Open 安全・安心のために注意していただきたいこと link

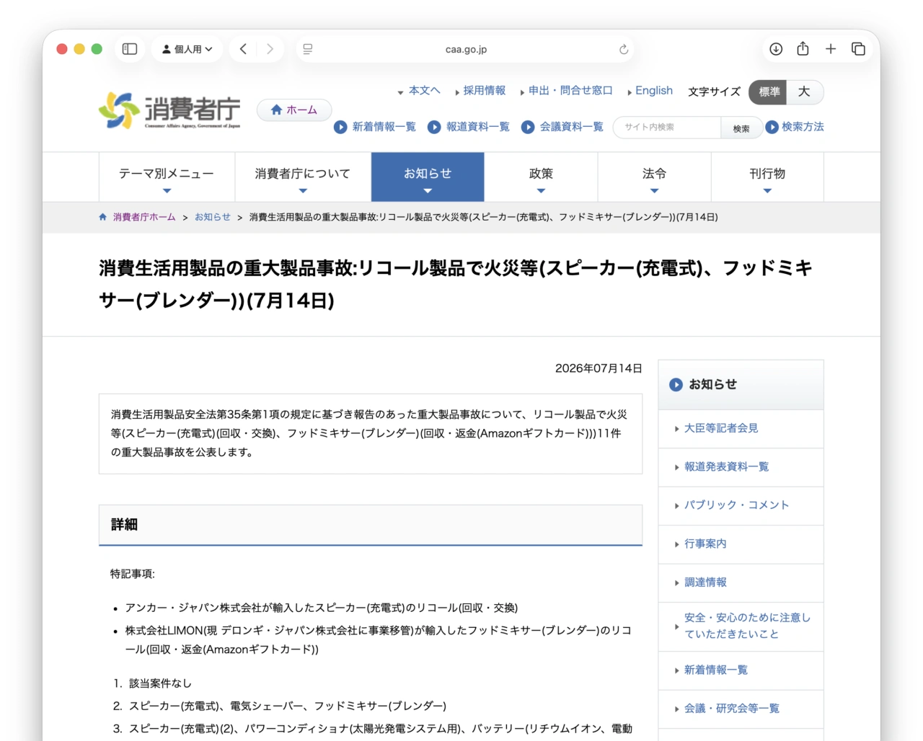tap(747, 626)
